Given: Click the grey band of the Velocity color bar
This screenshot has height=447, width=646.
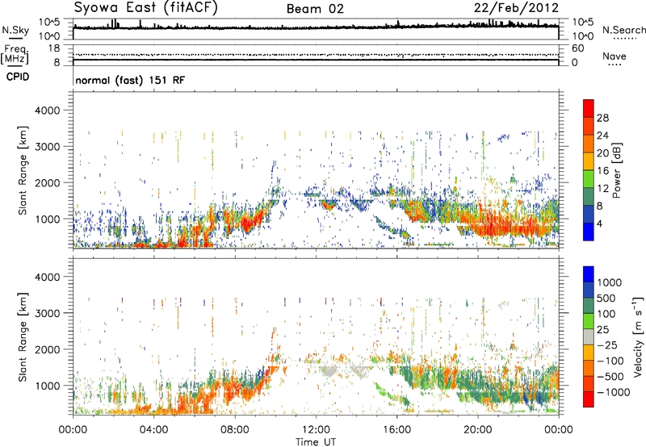Looking at the screenshot, I should (589, 336).
